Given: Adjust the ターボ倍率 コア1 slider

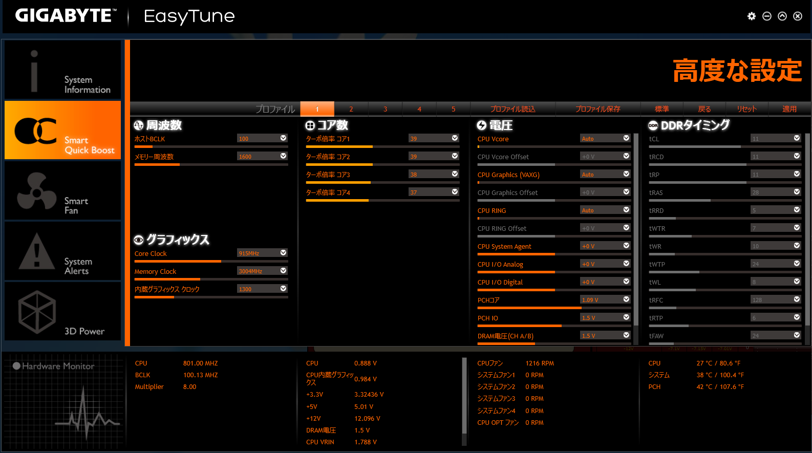Looking at the screenshot, I should pyautogui.click(x=383, y=147).
